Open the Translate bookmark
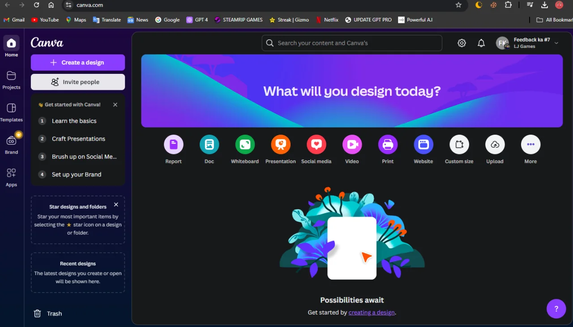Viewport: 573px width, 327px height. (107, 20)
